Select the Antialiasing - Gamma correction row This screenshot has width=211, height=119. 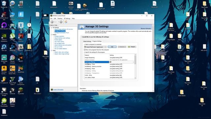click(x=109, y=66)
